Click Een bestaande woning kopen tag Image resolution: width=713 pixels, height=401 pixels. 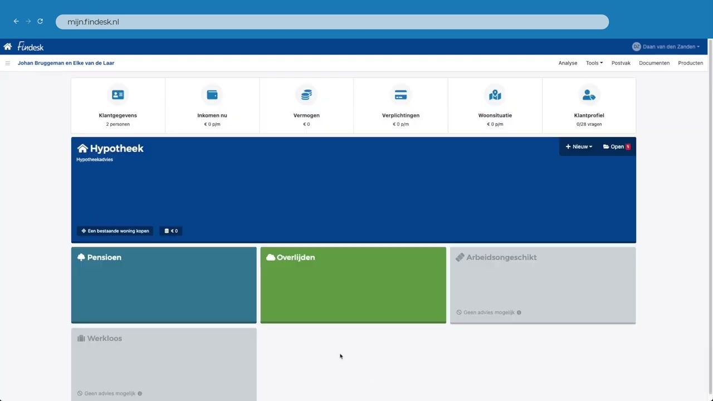click(x=115, y=231)
